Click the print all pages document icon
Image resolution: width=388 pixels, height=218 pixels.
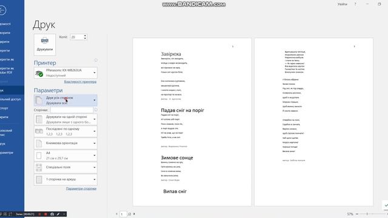click(x=39, y=101)
